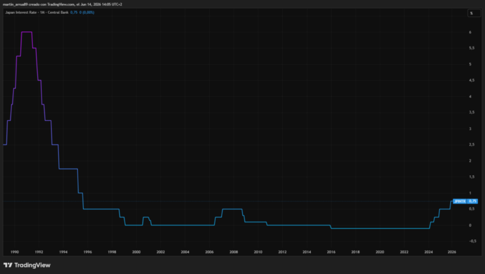Click the 5,5 label on rate axis

pos(472,48)
